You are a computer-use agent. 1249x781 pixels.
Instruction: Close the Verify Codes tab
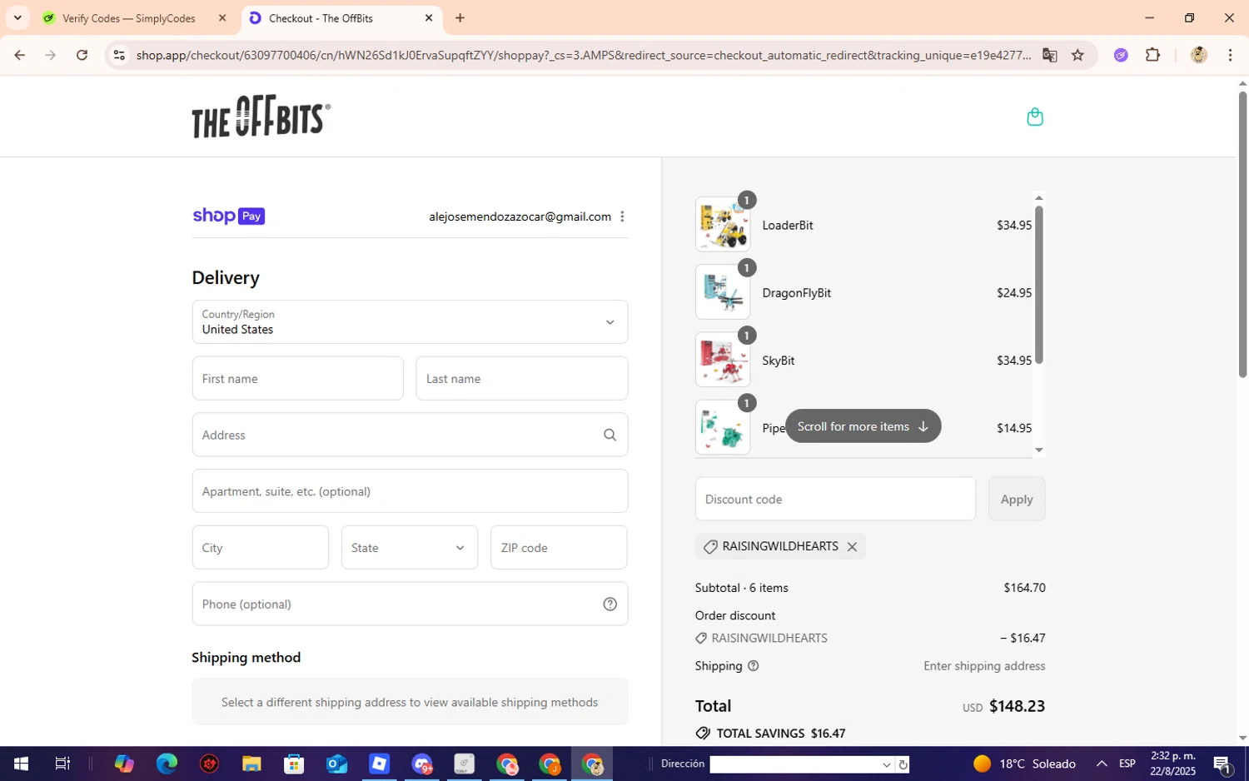tap(222, 17)
